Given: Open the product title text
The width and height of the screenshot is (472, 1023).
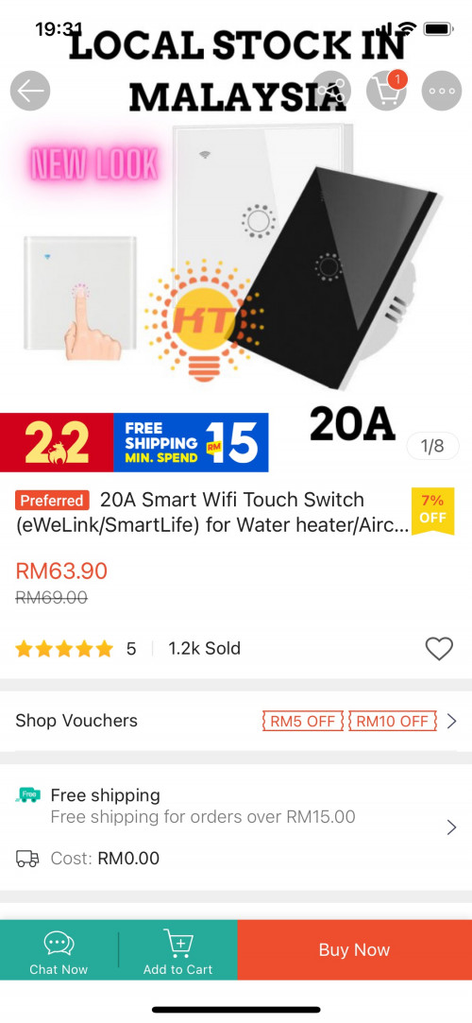Looking at the screenshot, I should pos(212,512).
